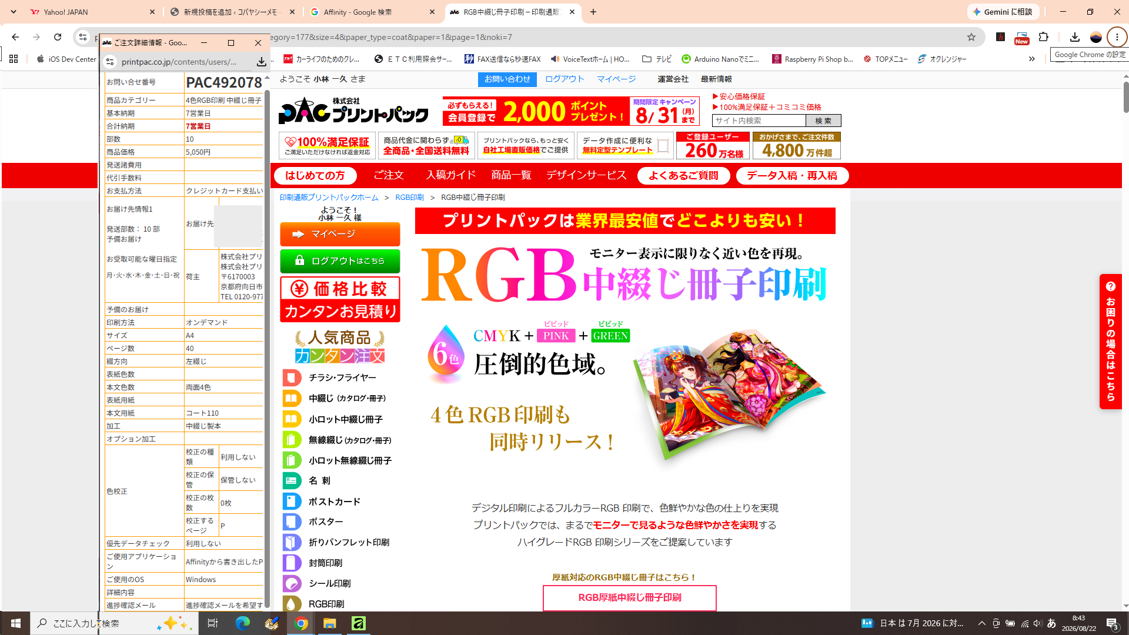Open the Windows Start menu
The width and height of the screenshot is (1129, 635).
coord(15,623)
